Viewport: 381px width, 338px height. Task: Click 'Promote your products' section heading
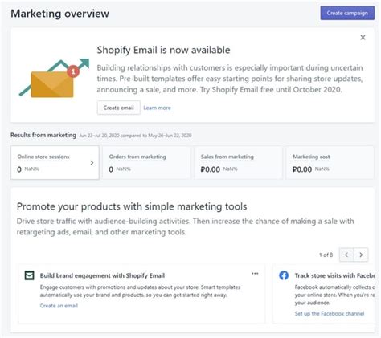132,206
